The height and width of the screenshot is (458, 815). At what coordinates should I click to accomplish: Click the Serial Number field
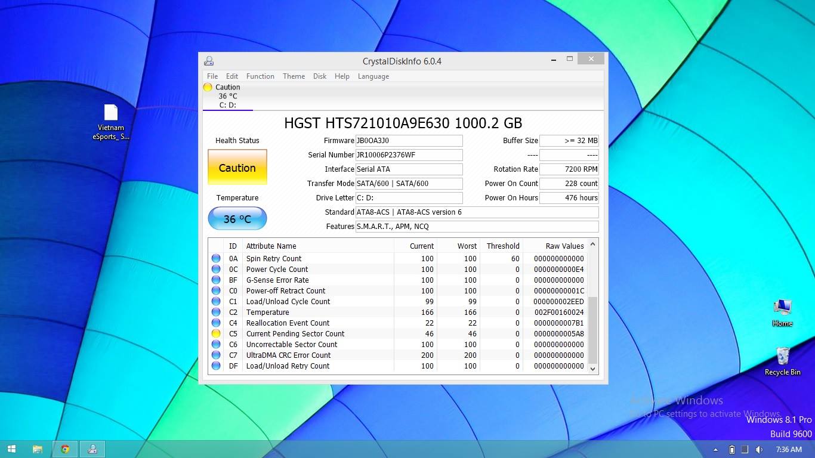point(409,155)
